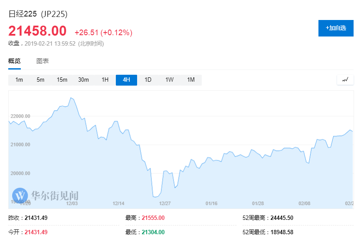Click the chart's lowest dip near 12/27
The height and width of the screenshot is (239, 364).
pyautogui.click(x=155, y=197)
